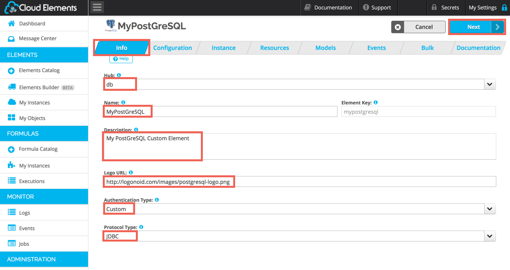Click the info icon beside Hub
Screen dimensions: 510x270
point(119,75)
